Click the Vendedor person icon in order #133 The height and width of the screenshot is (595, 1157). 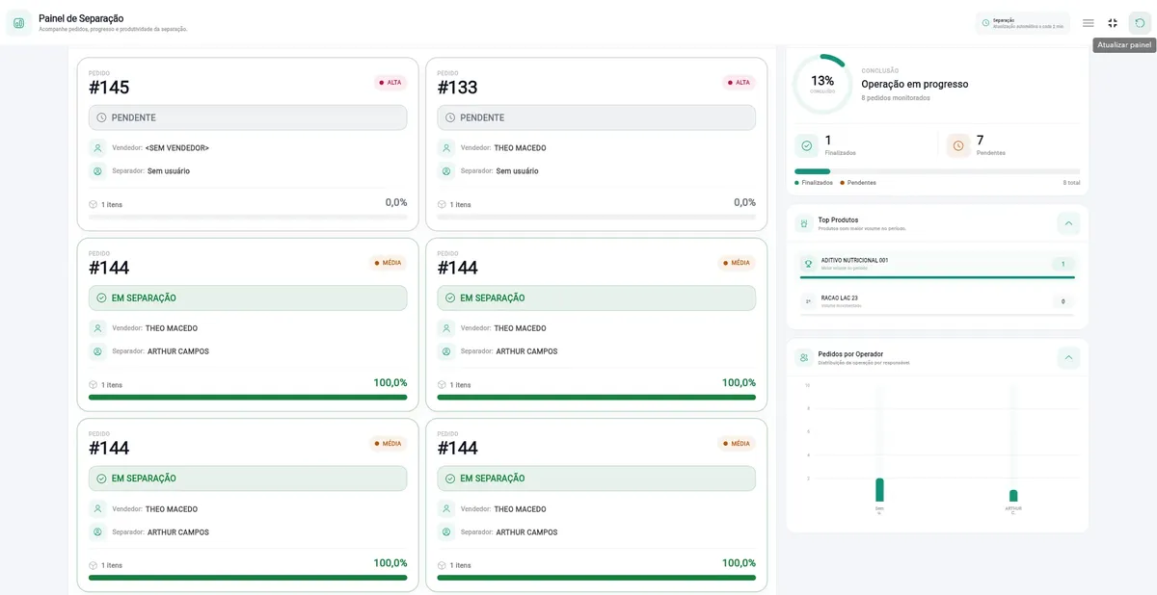tap(445, 148)
